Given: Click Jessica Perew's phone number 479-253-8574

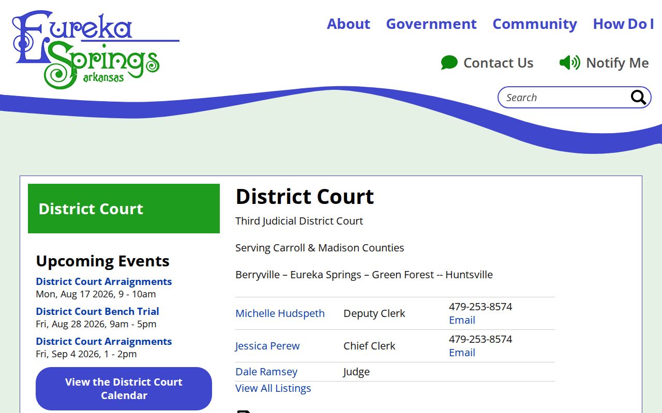Looking at the screenshot, I should point(480,339).
